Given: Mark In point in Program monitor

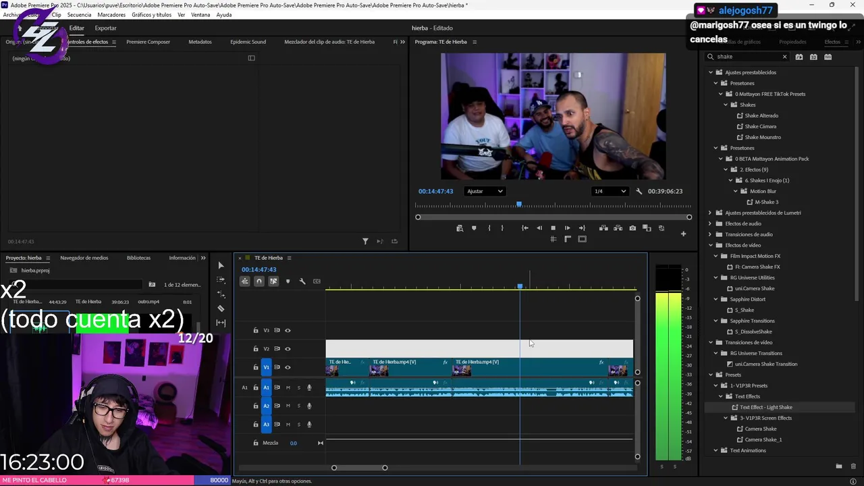Looking at the screenshot, I should pos(489,228).
